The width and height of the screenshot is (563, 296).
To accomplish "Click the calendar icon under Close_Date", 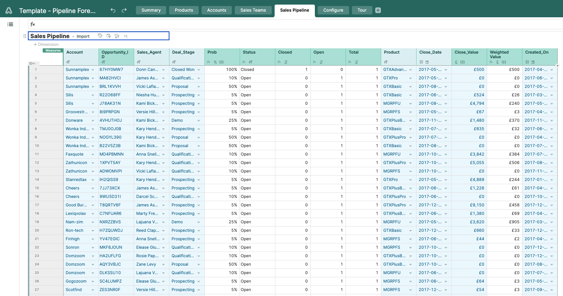I will tap(427, 62).
